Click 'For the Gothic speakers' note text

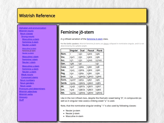(x=70, y=44)
